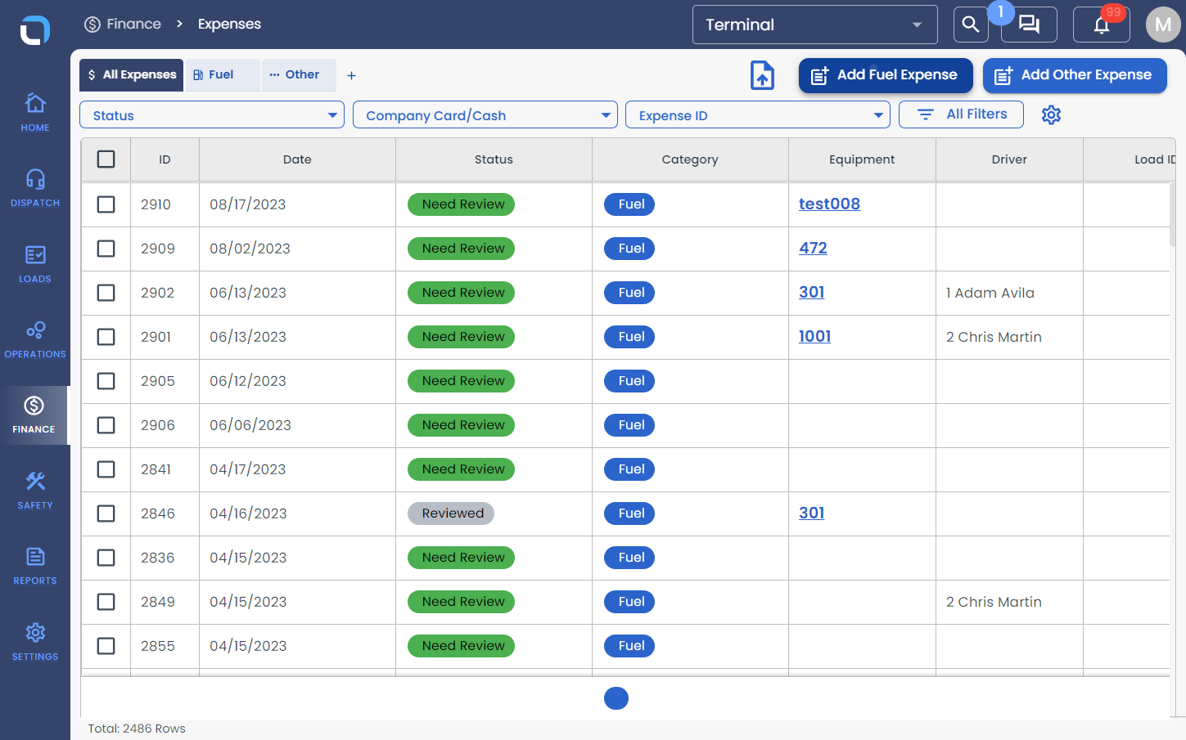
Task: Open Loads from the sidebar
Action: click(x=35, y=263)
